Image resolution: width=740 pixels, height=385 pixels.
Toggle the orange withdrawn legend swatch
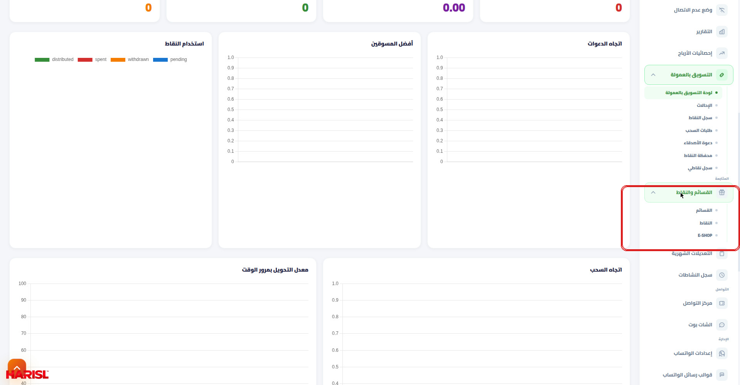(118, 60)
